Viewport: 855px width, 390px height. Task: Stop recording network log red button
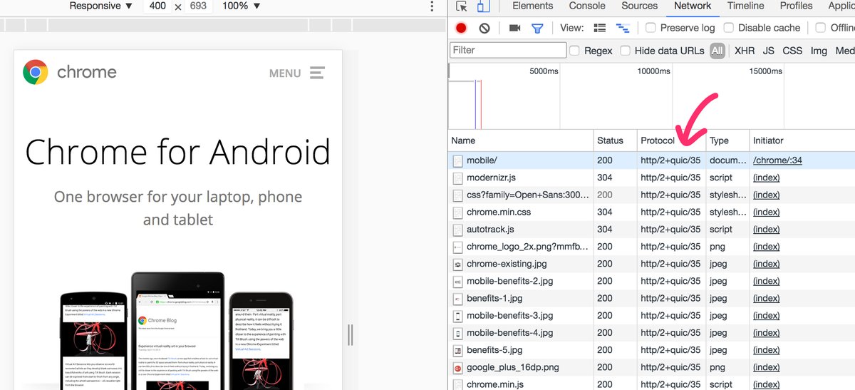[461, 28]
